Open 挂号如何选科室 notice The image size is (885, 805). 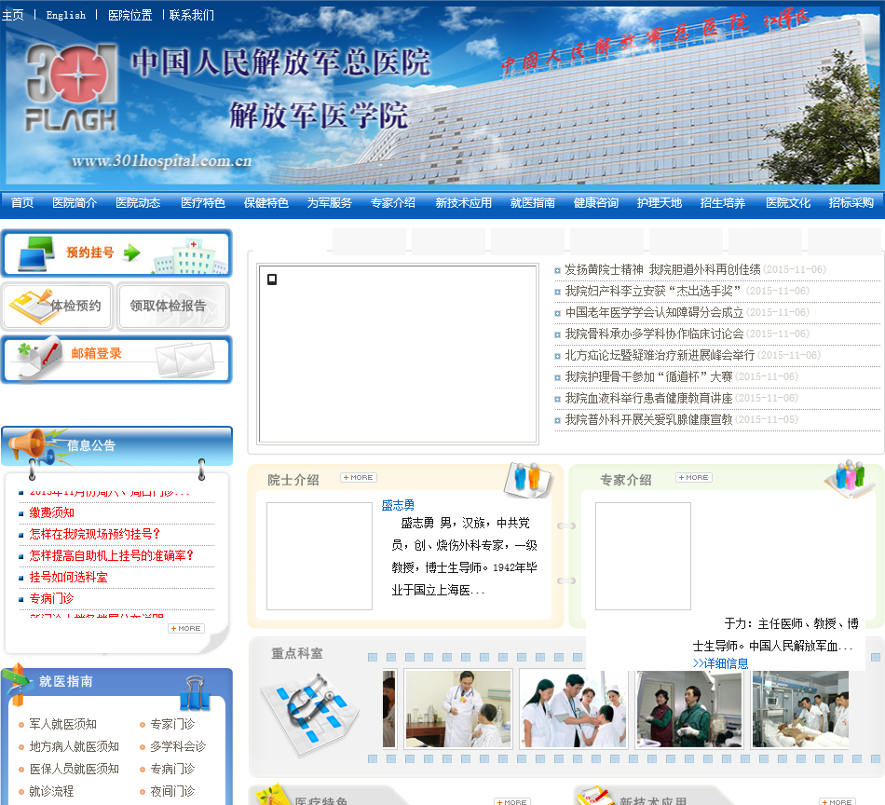pyautogui.click(x=68, y=577)
